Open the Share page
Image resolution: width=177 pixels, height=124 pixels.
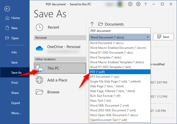(15, 93)
